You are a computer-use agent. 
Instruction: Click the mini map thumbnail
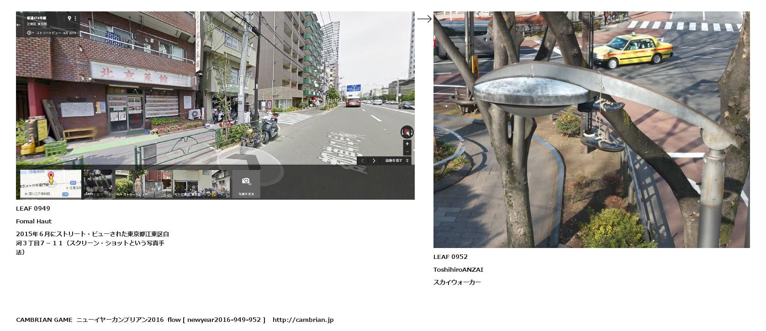(x=50, y=184)
